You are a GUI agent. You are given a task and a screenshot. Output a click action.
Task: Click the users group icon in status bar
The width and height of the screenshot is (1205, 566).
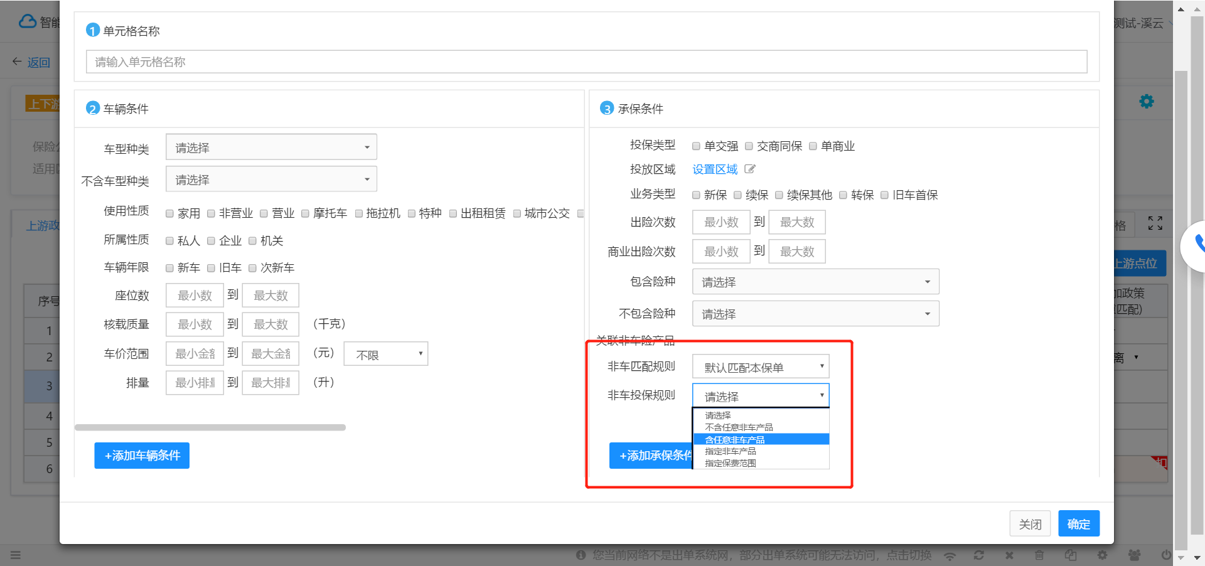pyautogui.click(x=1134, y=555)
